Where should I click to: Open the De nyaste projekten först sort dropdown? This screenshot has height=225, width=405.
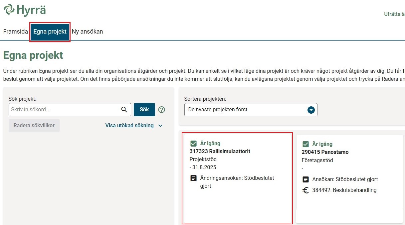[251, 109]
